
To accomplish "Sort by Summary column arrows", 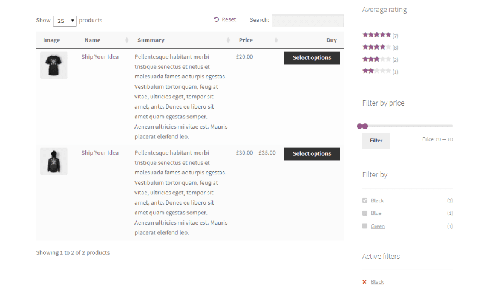I will point(228,40).
